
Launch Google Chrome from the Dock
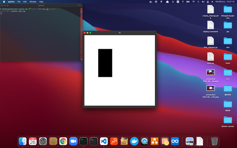(63, 141)
